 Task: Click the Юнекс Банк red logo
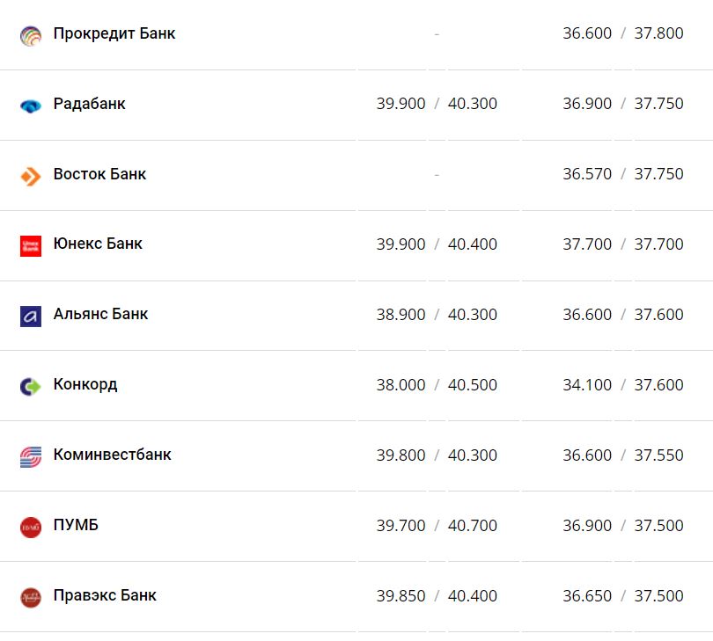click(31, 245)
